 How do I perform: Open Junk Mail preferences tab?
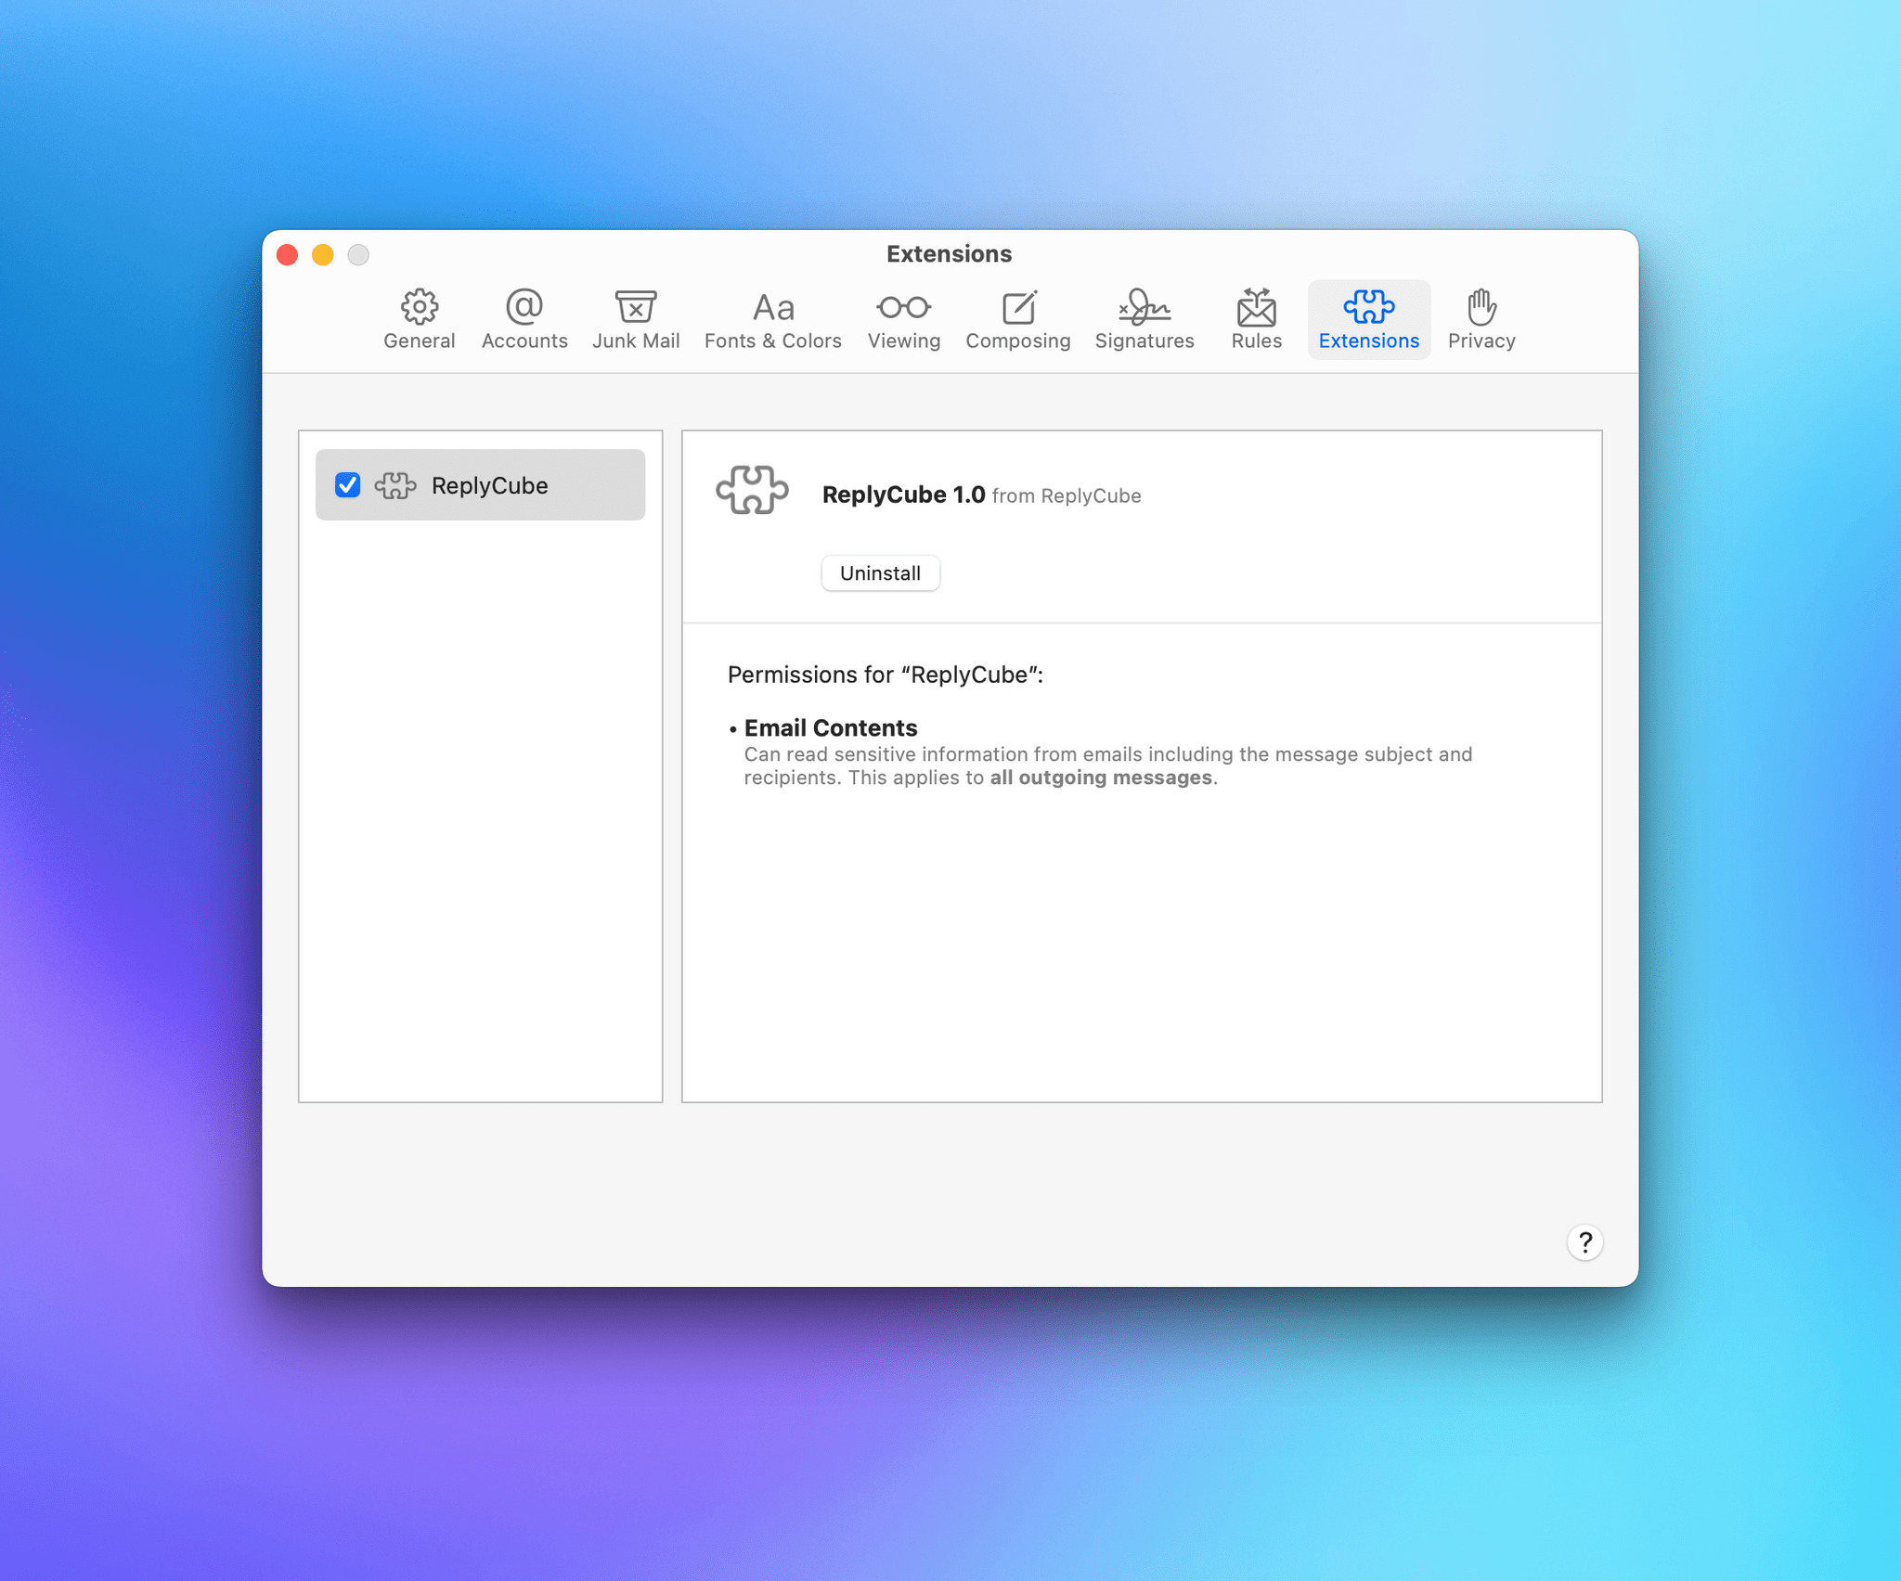coord(633,317)
